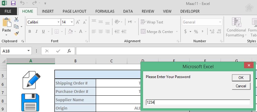Set Middle Align vertical alignment
The image size is (257, 112).
pyautogui.click(x=101, y=22)
